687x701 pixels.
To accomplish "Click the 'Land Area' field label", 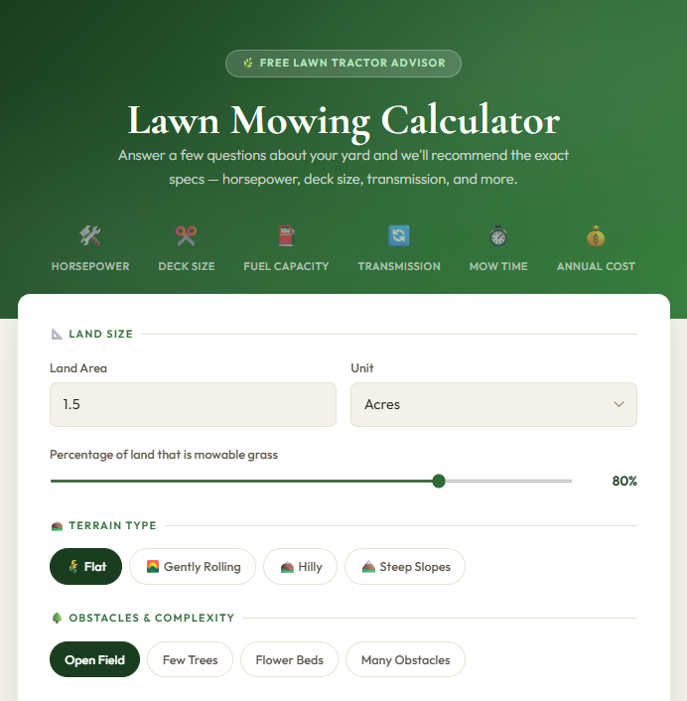I will click(x=78, y=368).
